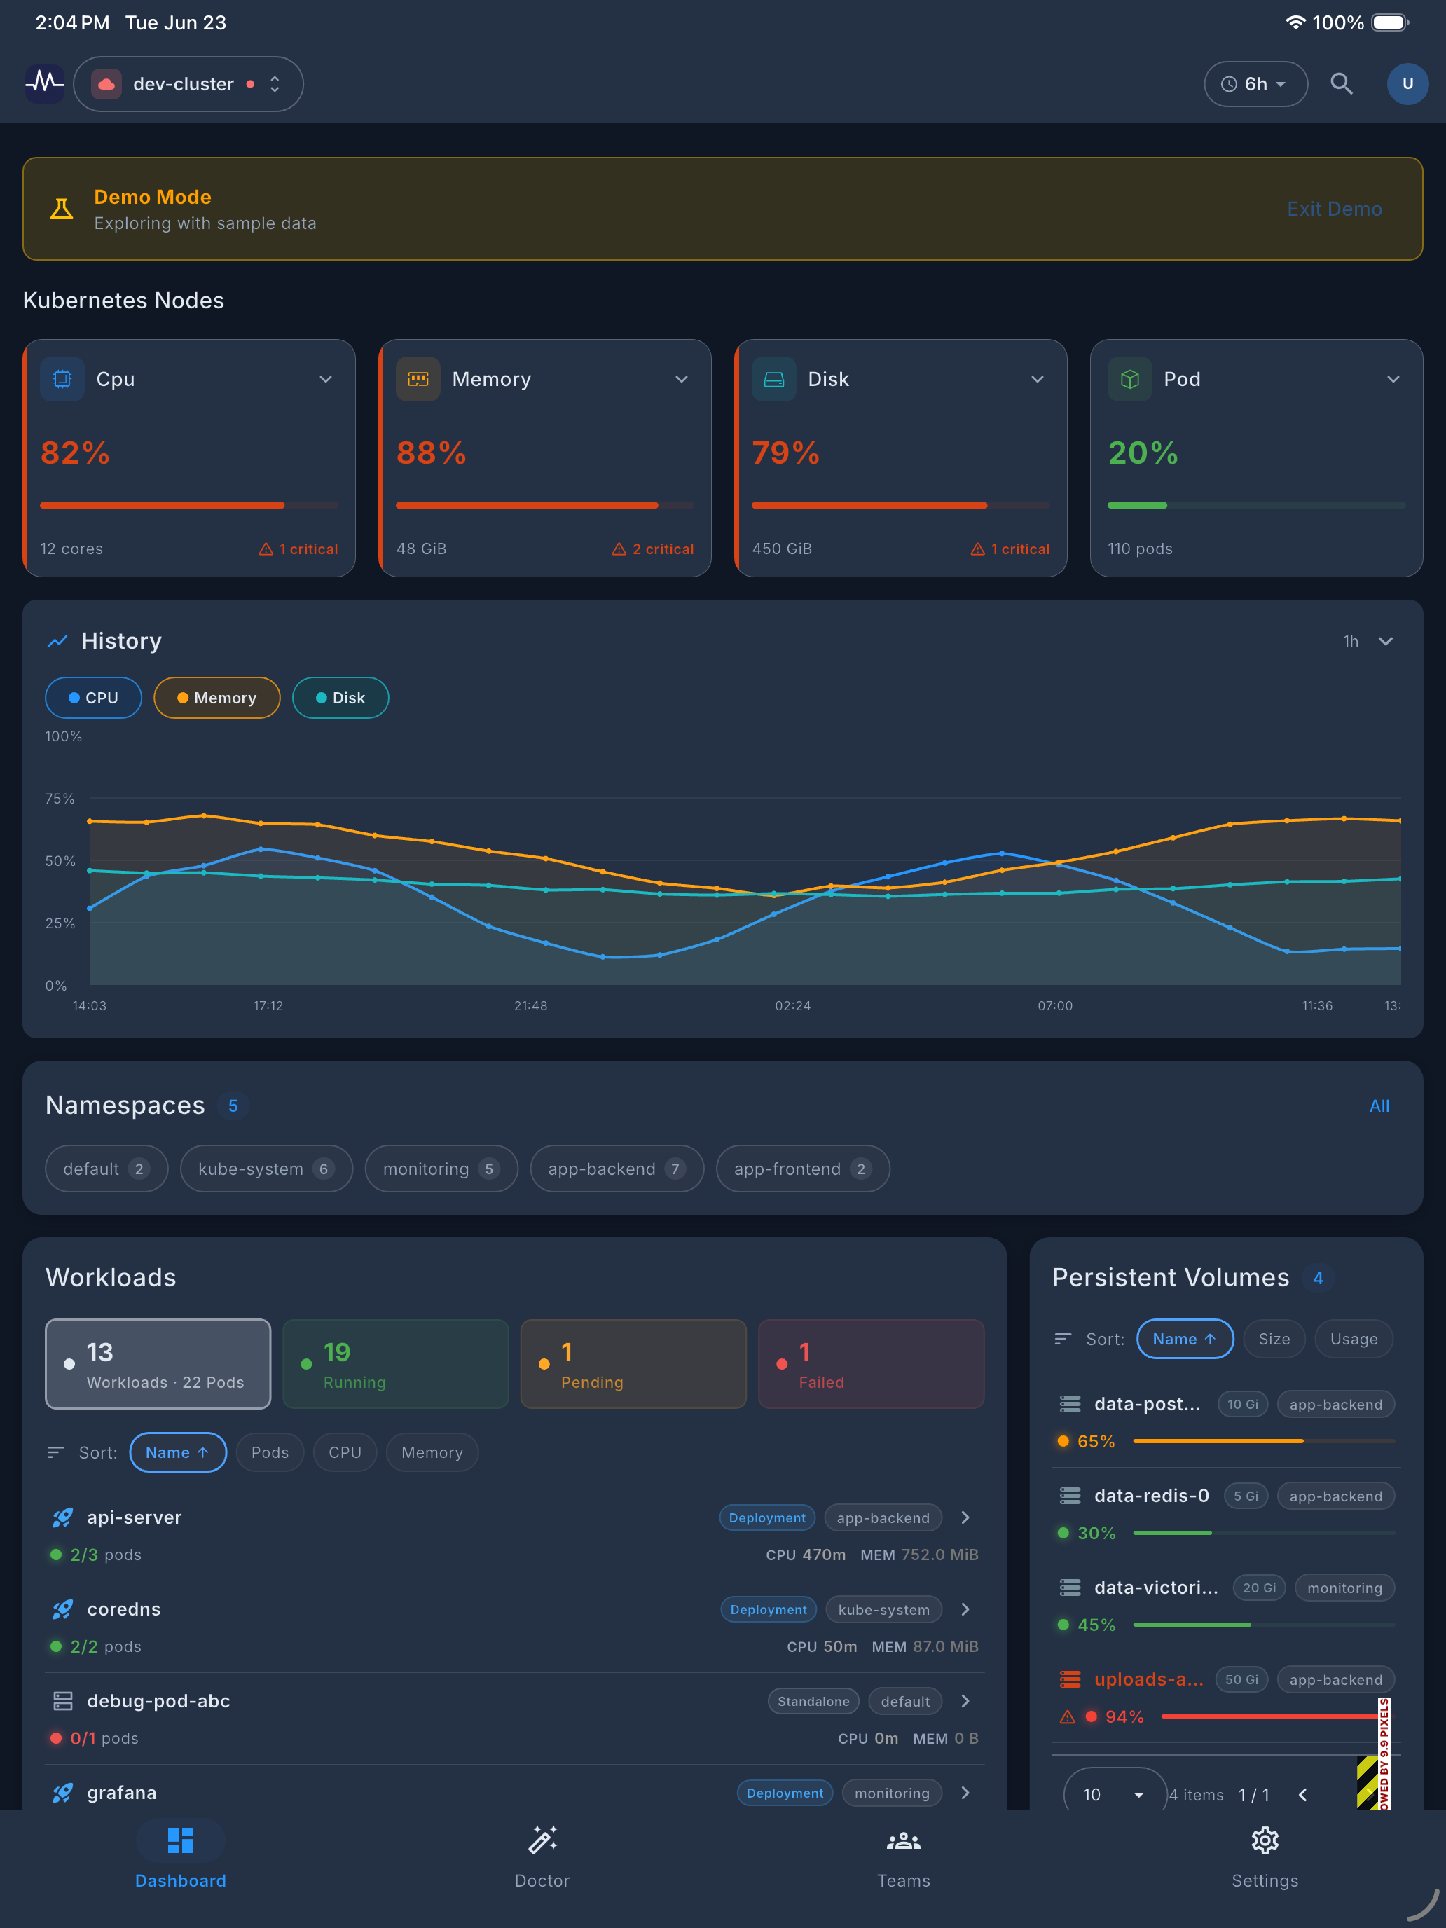Switch to the Doctor tab
The width and height of the screenshot is (1446, 1928).
coord(542,1857)
